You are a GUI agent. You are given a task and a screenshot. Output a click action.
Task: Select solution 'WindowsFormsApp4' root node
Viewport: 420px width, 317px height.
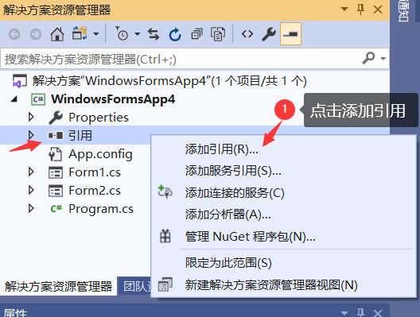169,81
